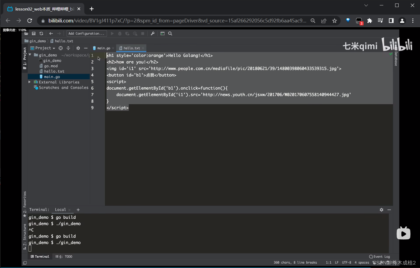Click the Run with Coverage icon
The width and height of the screenshot is (420, 268).
tap(127, 33)
